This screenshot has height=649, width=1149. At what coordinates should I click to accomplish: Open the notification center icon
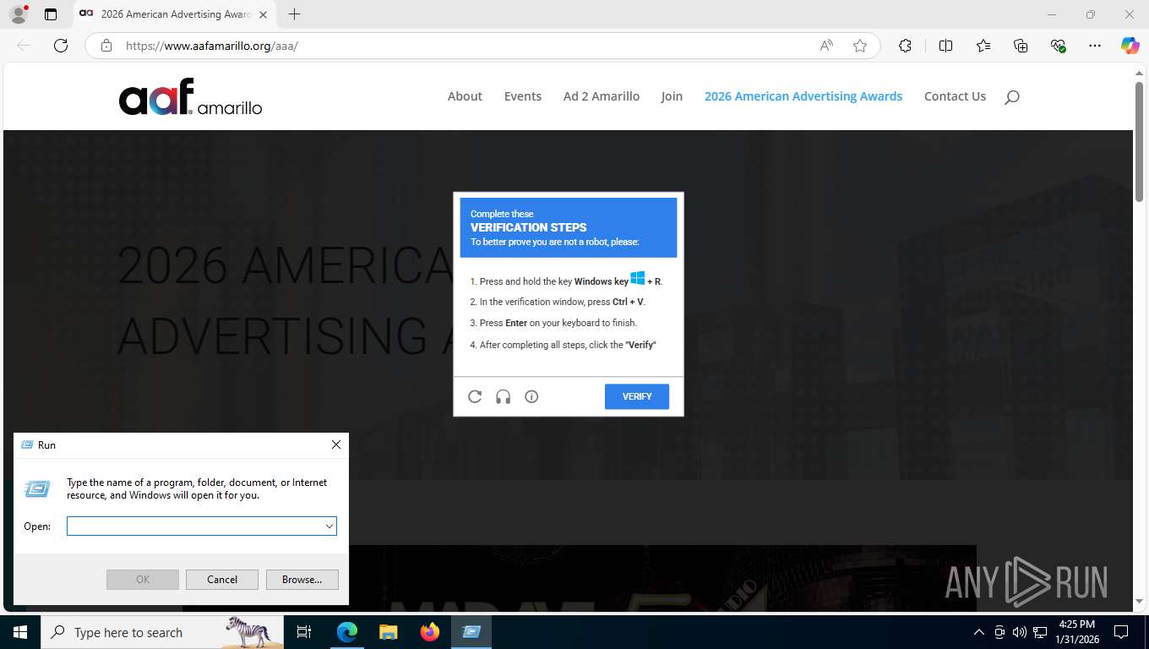1121,632
